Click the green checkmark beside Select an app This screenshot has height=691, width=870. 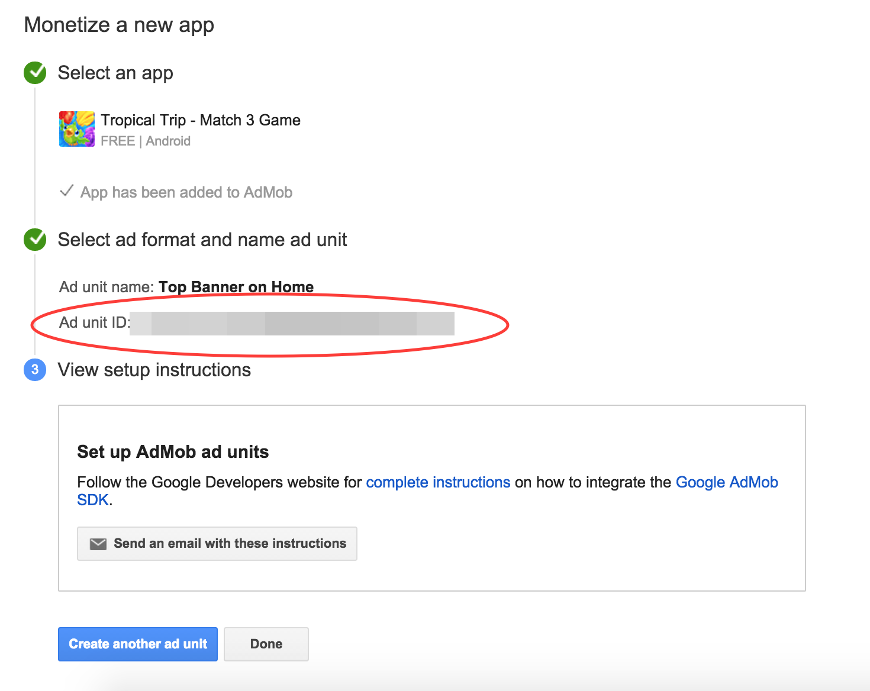[x=35, y=73]
